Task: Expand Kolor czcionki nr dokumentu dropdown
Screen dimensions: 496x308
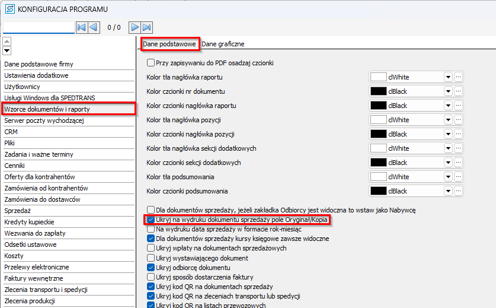Action: tap(448, 91)
